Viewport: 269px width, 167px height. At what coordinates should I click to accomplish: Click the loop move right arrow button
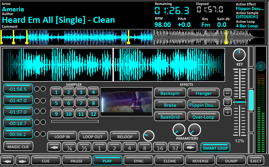pyautogui.click(x=190, y=147)
